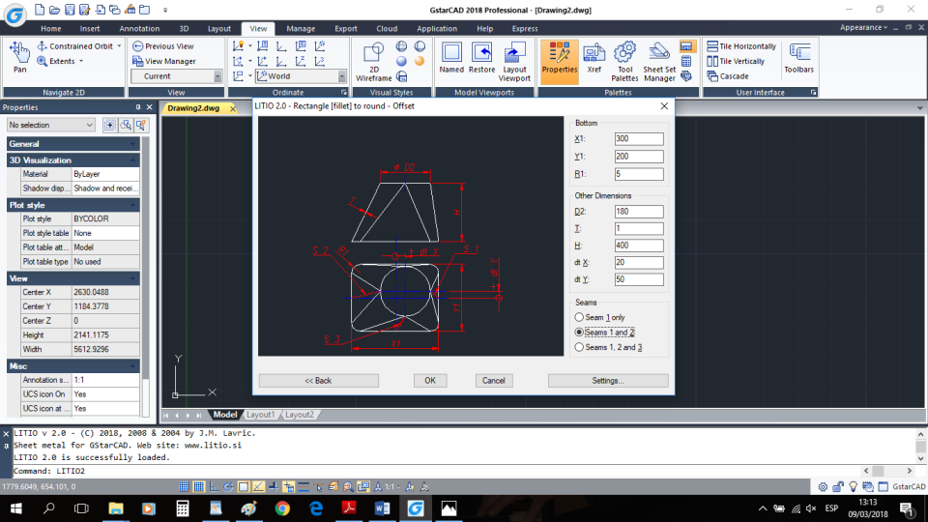This screenshot has height=522, width=928.
Task: Open Calculator from the taskbar
Action: tap(183, 508)
